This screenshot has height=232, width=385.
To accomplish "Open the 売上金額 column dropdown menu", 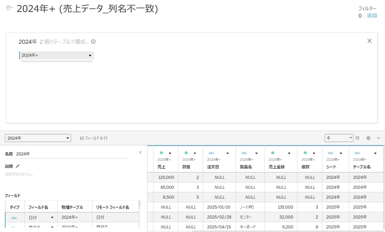I will tap(289, 153).
